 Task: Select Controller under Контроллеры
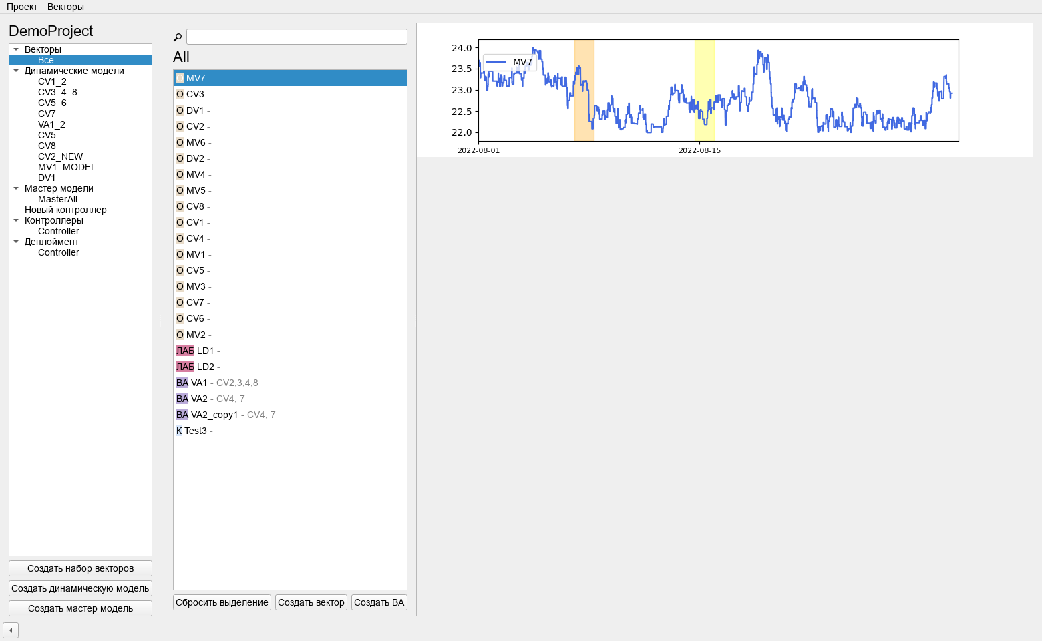tap(59, 231)
